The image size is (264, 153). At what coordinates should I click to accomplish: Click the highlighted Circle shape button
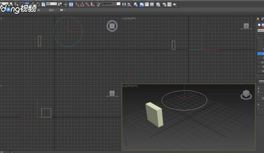pyautogui.click(x=260, y=53)
